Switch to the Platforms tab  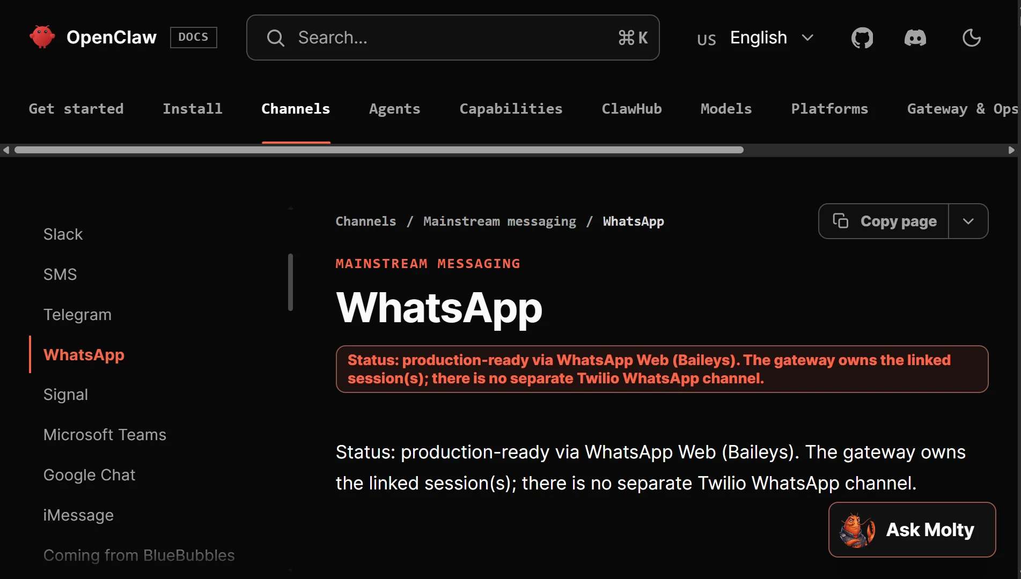829,109
